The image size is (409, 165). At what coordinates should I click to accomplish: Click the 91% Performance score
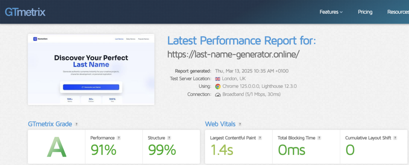103,150
